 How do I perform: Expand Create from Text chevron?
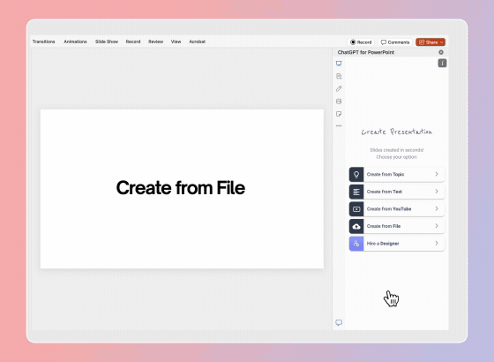(x=437, y=192)
